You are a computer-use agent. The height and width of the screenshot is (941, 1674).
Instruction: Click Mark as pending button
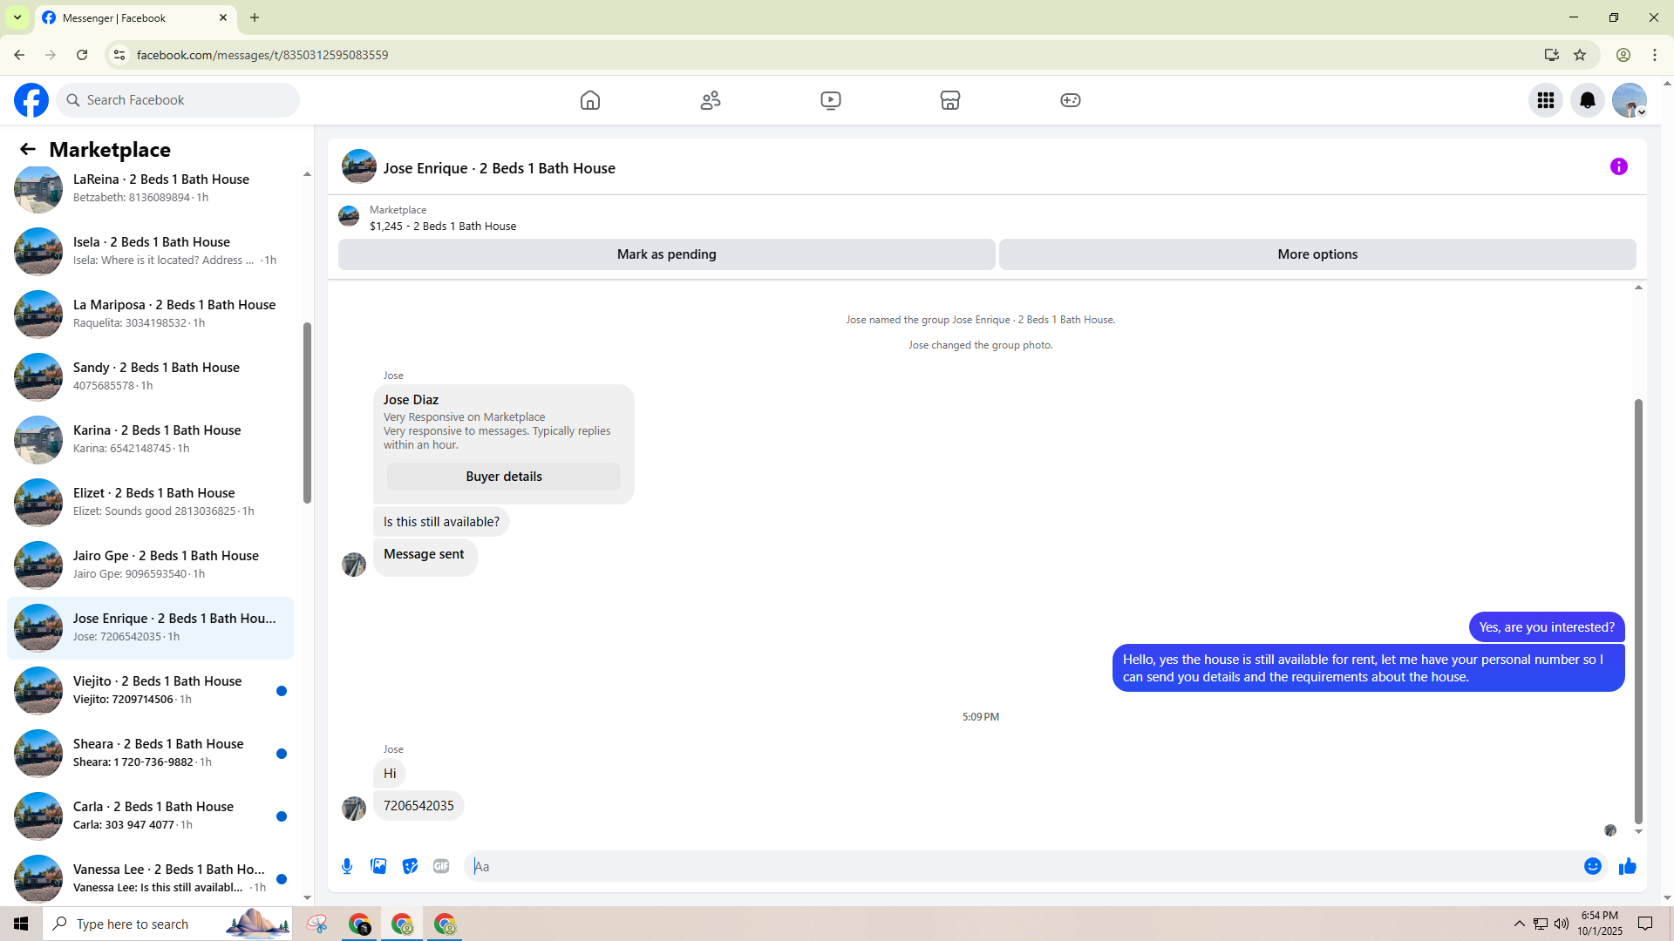[x=667, y=254]
